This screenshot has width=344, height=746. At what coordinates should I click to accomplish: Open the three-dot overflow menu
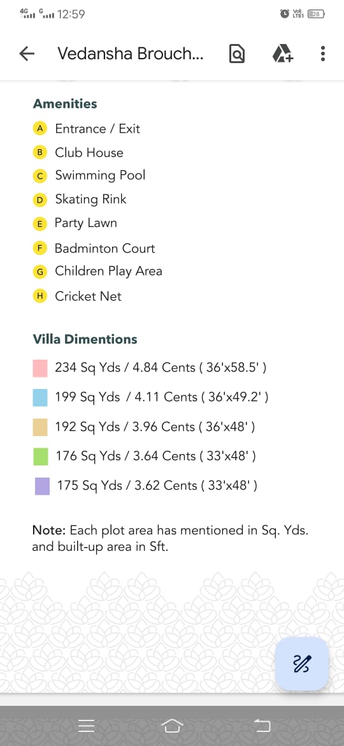pos(322,54)
